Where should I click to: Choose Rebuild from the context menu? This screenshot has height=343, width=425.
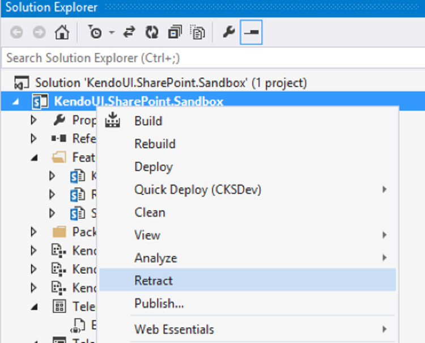point(248,144)
